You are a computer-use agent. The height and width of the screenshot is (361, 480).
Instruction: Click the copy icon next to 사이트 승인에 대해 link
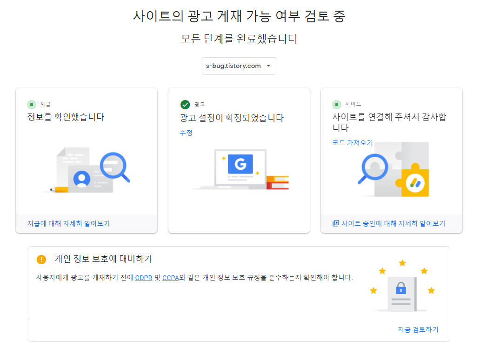tap(336, 223)
